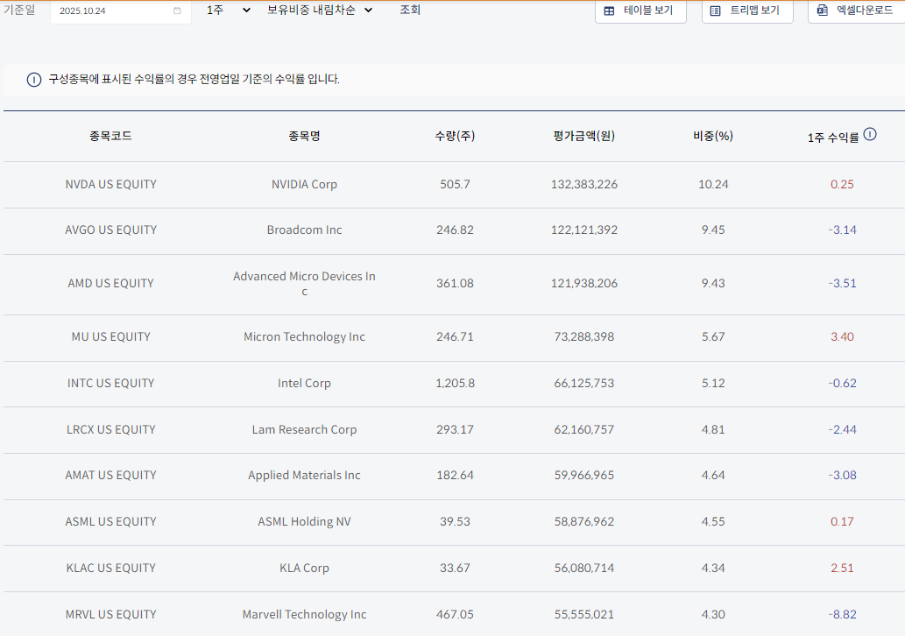The height and width of the screenshot is (636, 905).
Task: Select AMD US EQUITY code cell
Action: [110, 283]
